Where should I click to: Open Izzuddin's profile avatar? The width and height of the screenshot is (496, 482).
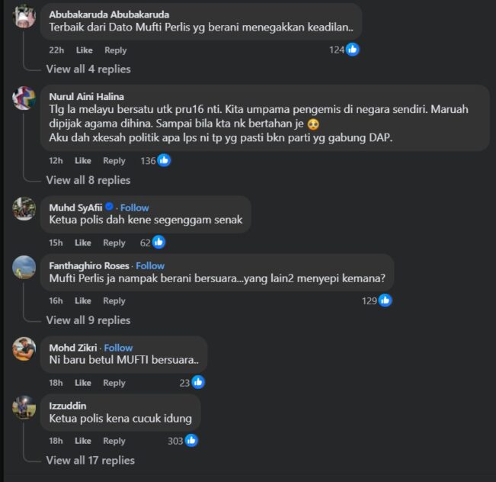24,408
